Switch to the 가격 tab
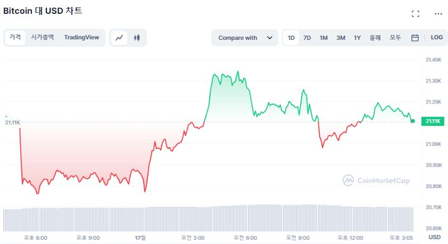This screenshot has width=448, height=244. pyautogui.click(x=15, y=37)
